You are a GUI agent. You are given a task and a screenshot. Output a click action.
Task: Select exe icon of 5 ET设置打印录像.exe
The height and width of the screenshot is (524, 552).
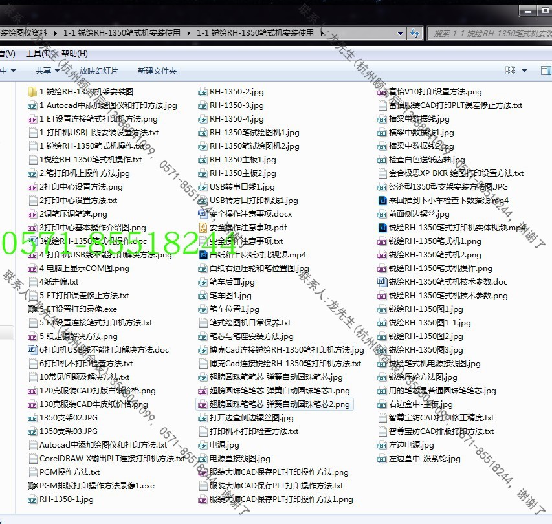point(32,309)
